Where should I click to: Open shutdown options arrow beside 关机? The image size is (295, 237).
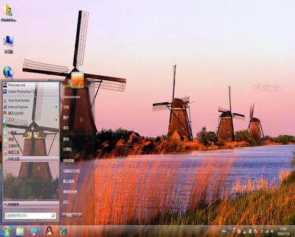point(79,216)
